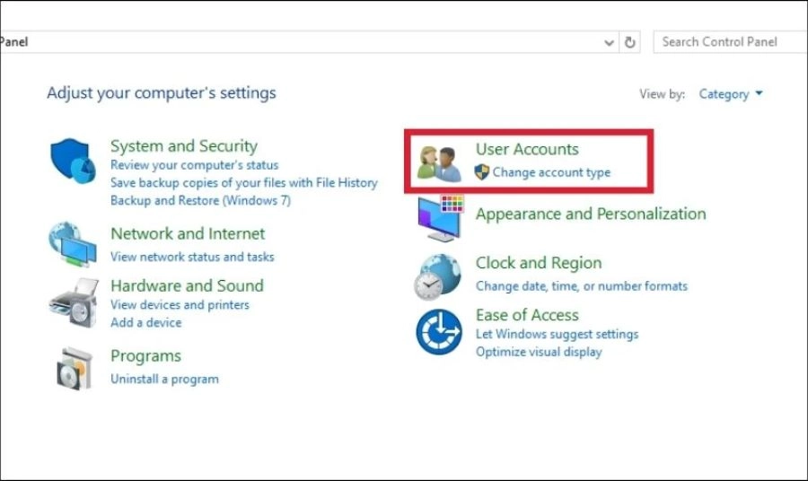
Task: Select Optimize visual display link
Action: point(539,352)
